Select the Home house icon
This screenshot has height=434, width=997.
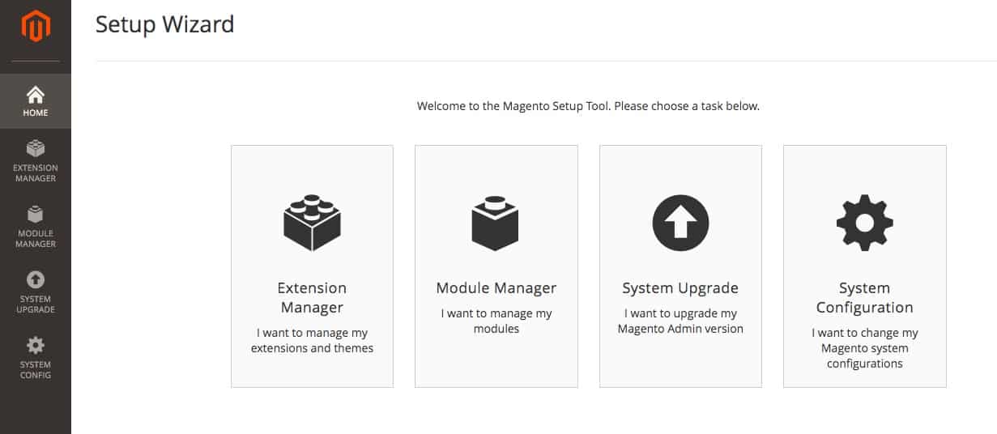[36, 95]
